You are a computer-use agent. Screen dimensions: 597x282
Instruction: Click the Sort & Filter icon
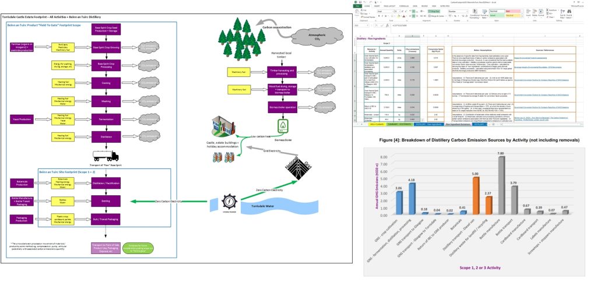pyautogui.click(x=563, y=12)
